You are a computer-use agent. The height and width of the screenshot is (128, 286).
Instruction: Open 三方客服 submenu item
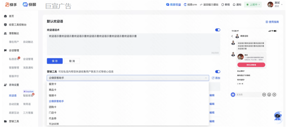(x=28, y=113)
